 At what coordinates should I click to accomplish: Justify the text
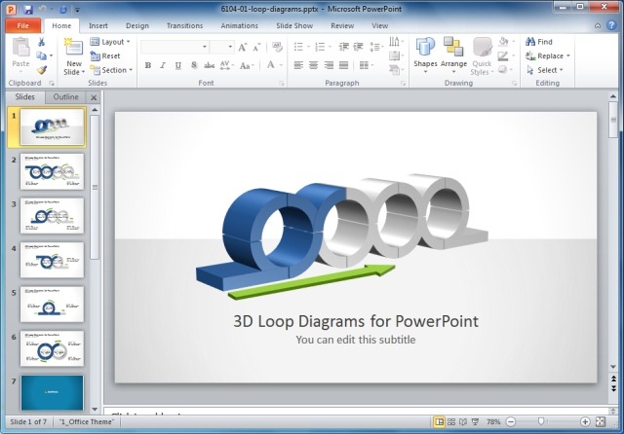[x=344, y=65]
